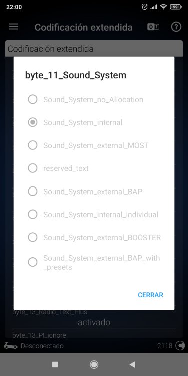Open recent apps square button
The height and width of the screenshot is (376, 188).
click(55, 365)
